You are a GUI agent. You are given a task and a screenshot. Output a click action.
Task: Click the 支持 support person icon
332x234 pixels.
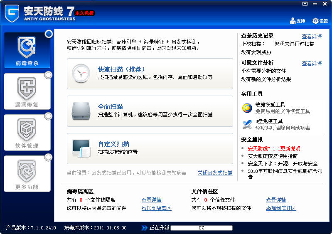(x=293, y=21)
